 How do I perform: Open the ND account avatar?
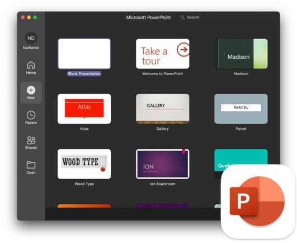tap(31, 38)
